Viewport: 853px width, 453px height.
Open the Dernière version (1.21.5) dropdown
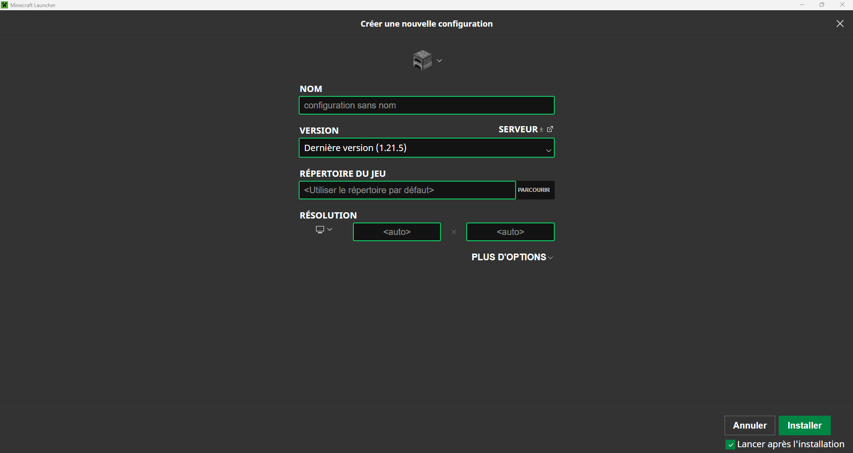pos(427,148)
